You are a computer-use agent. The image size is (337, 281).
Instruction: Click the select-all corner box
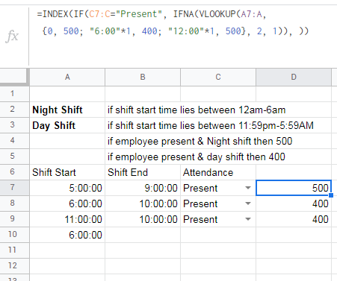coord(14,78)
